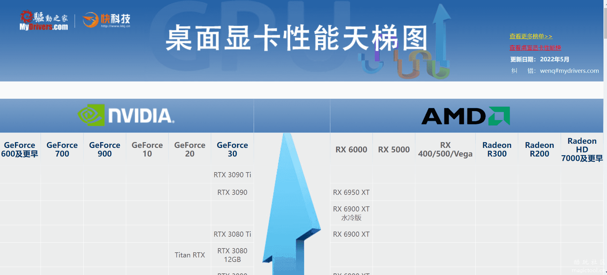This screenshot has width=607, height=275.
Task: Select the GeForce 600及更早 column header
Action: click(x=20, y=149)
